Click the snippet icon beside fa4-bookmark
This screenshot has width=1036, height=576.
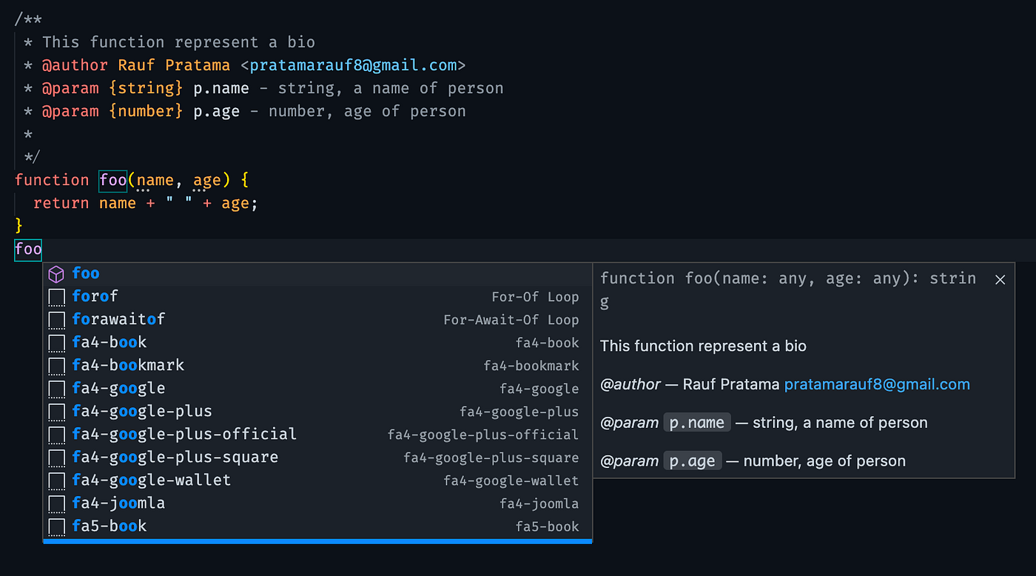(x=56, y=365)
